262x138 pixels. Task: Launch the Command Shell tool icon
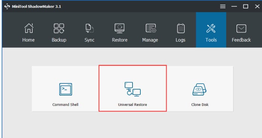click(65, 89)
